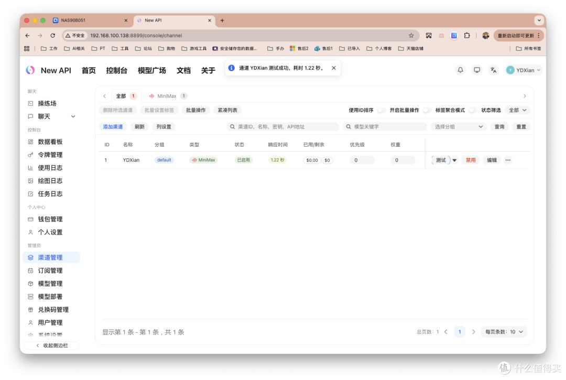Screen dimensions: 566x380
Task: Edit the priority value for YDXian
Action: tap(362, 160)
